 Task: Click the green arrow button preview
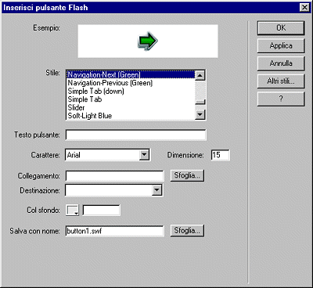147,41
